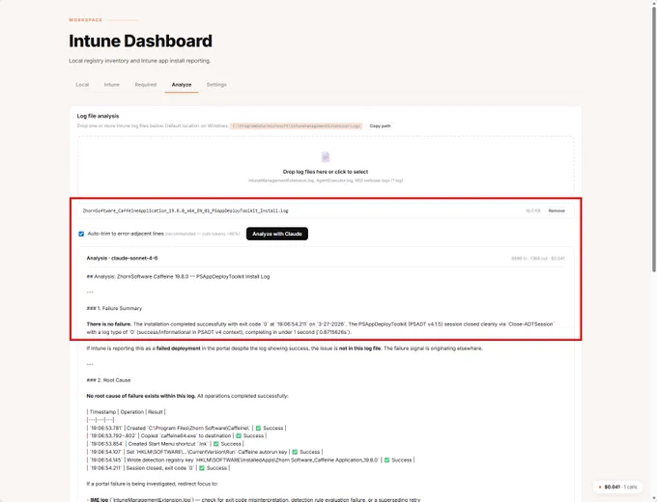Click the '### 1. Failure Summary' heading

point(114,308)
